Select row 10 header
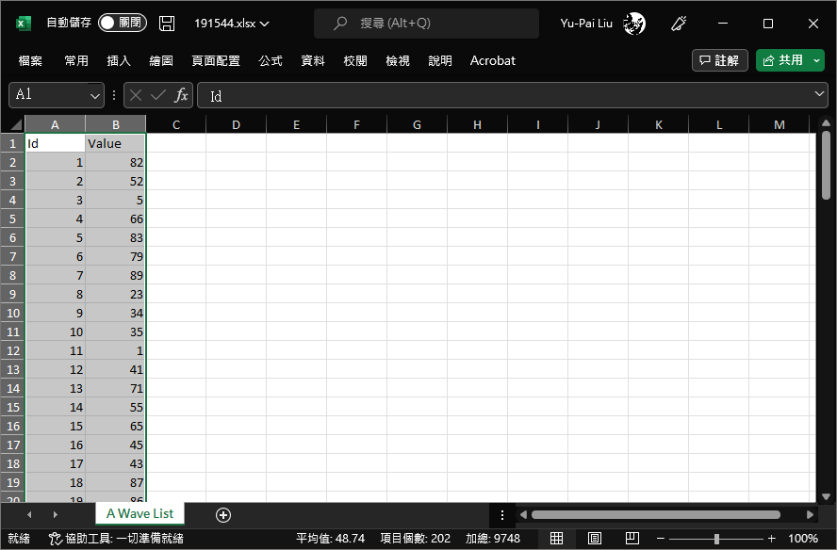The width and height of the screenshot is (837, 550). pos(13,313)
